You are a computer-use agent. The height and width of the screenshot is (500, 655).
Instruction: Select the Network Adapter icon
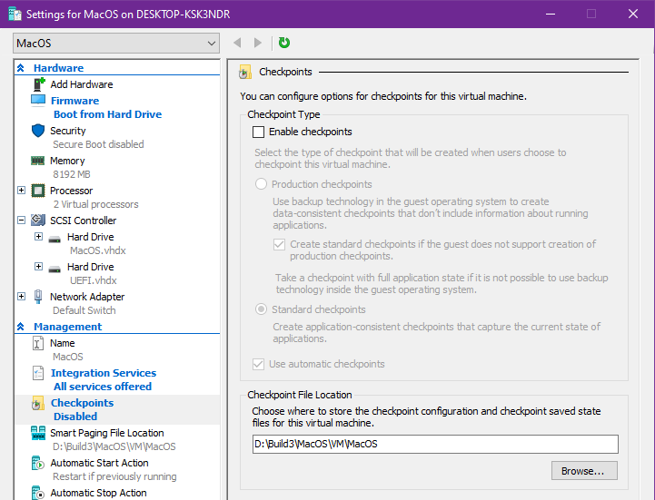pos(38,297)
